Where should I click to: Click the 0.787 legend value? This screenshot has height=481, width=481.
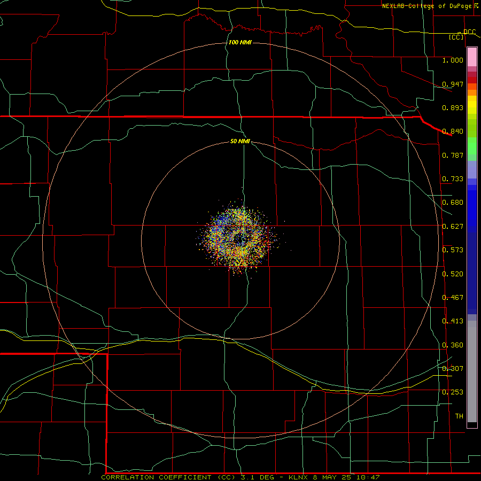pyautogui.click(x=453, y=155)
